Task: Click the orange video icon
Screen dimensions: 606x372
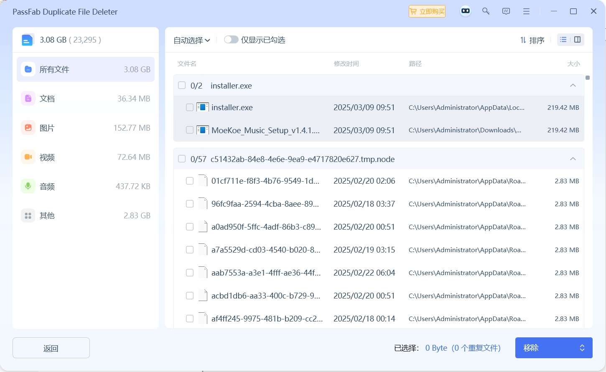Action: pyautogui.click(x=28, y=157)
